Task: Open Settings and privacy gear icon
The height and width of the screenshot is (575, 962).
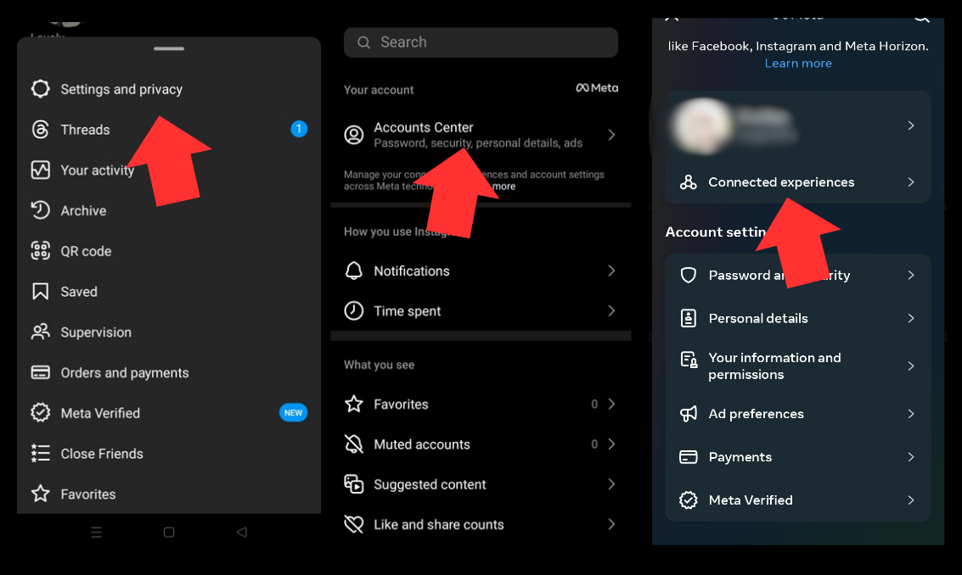Action: point(41,89)
